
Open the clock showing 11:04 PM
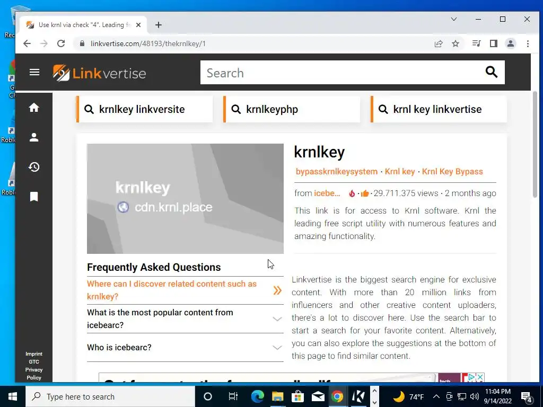498,396
